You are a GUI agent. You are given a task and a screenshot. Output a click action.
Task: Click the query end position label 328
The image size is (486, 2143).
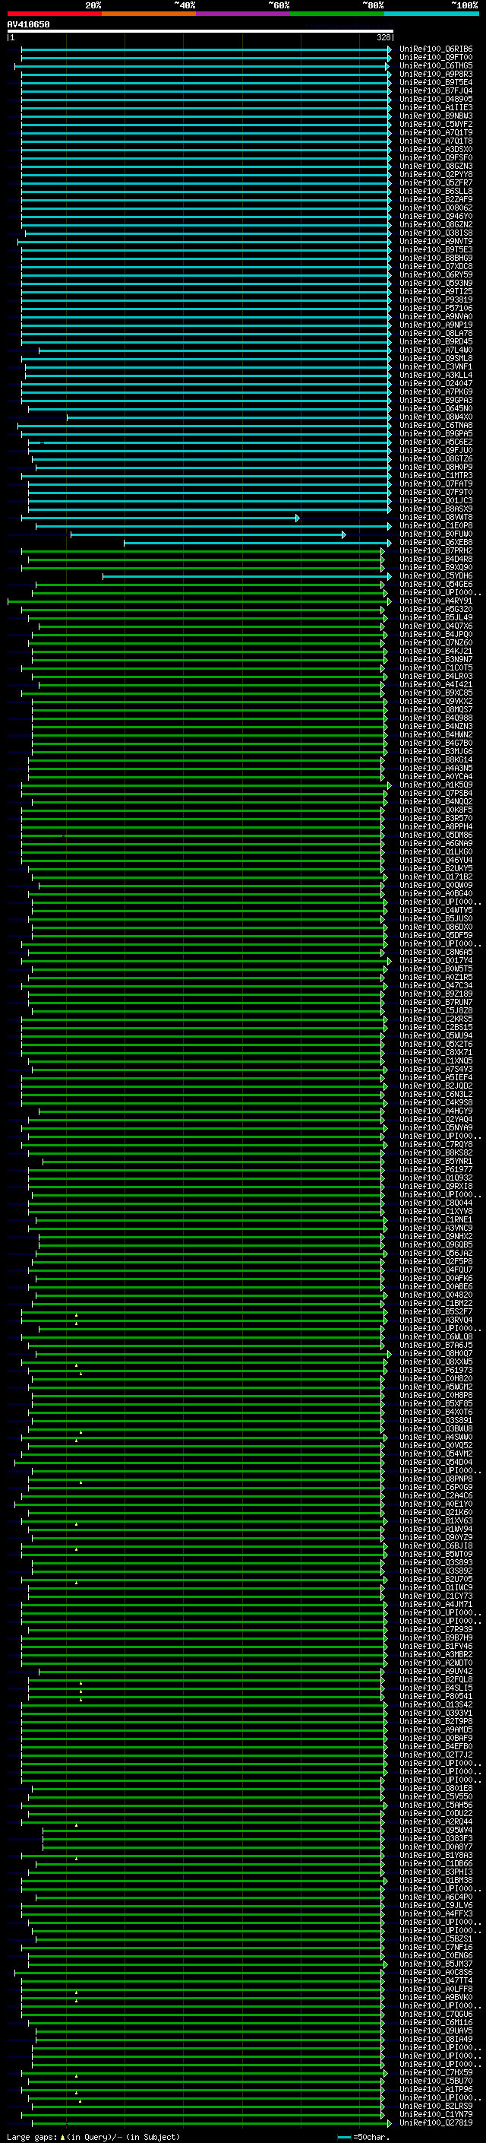[383, 37]
